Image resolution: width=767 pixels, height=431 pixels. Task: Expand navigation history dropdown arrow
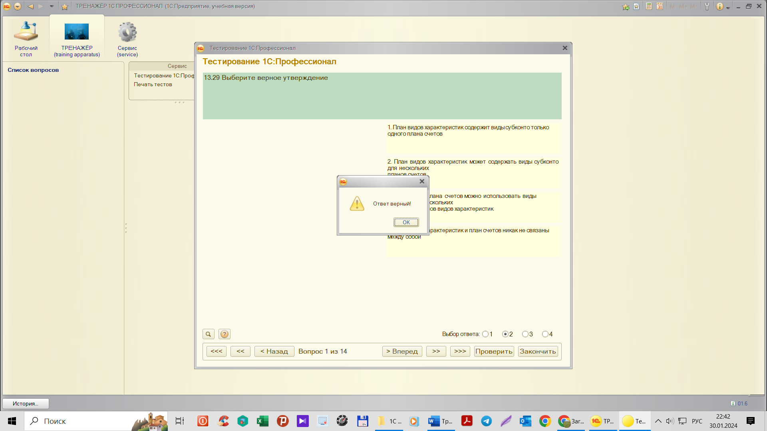(52, 6)
